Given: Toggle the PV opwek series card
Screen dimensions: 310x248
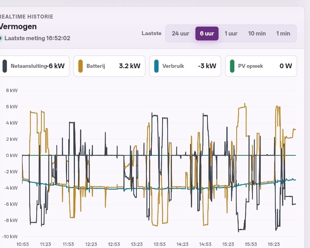Looking at the screenshot, I should pos(261,66).
